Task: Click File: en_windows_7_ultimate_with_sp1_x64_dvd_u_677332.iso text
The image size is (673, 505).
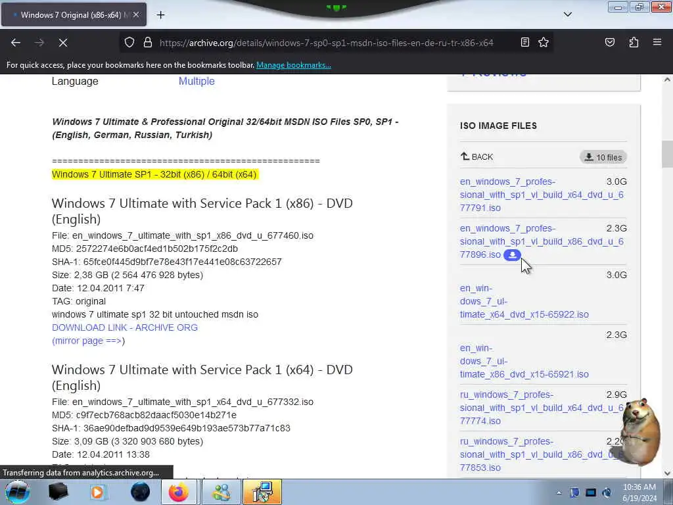Action: (183, 402)
